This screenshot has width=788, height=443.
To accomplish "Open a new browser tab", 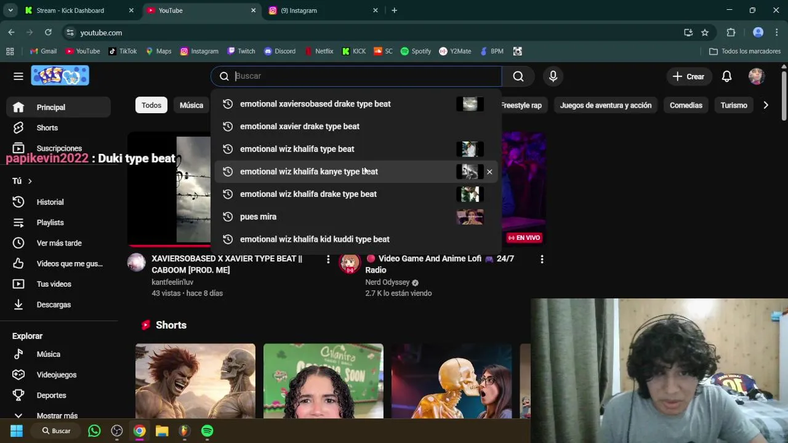I will [394, 10].
